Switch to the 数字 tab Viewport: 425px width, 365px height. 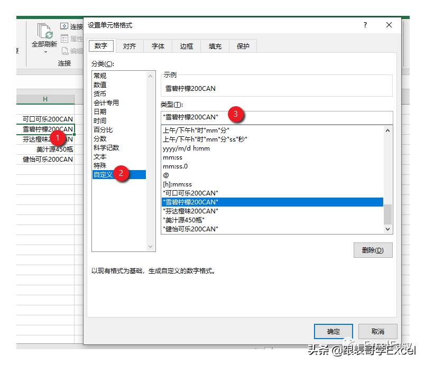click(x=101, y=45)
